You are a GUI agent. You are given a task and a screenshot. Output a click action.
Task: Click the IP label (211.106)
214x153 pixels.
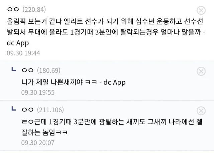pyautogui.click(x=50, y=110)
